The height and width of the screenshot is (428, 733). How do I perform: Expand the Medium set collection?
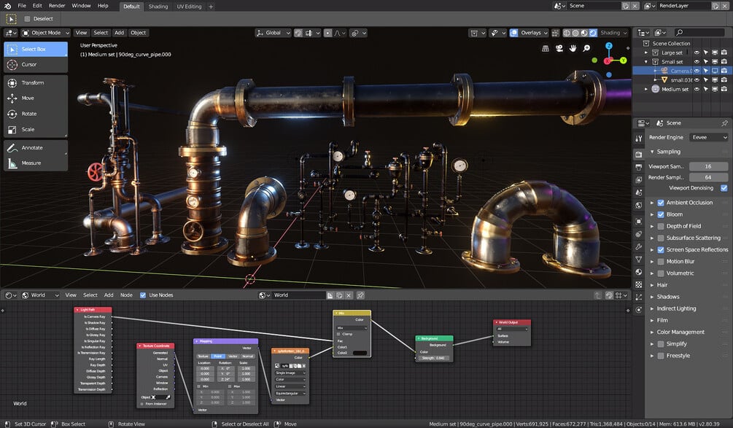646,89
